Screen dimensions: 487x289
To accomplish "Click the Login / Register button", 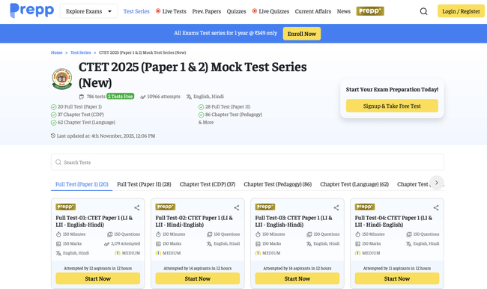I will [461, 11].
